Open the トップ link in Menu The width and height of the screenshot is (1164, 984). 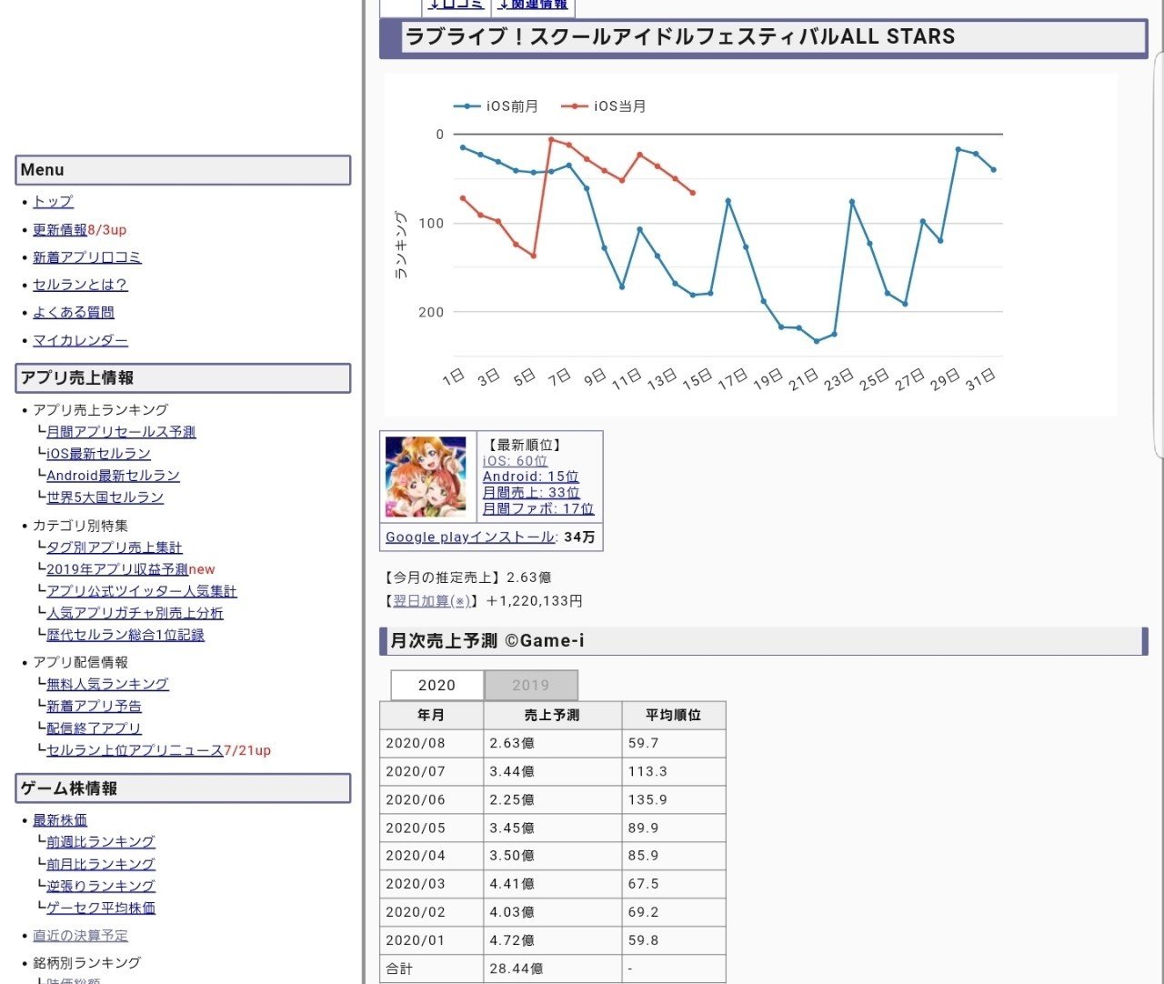(53, 202)
